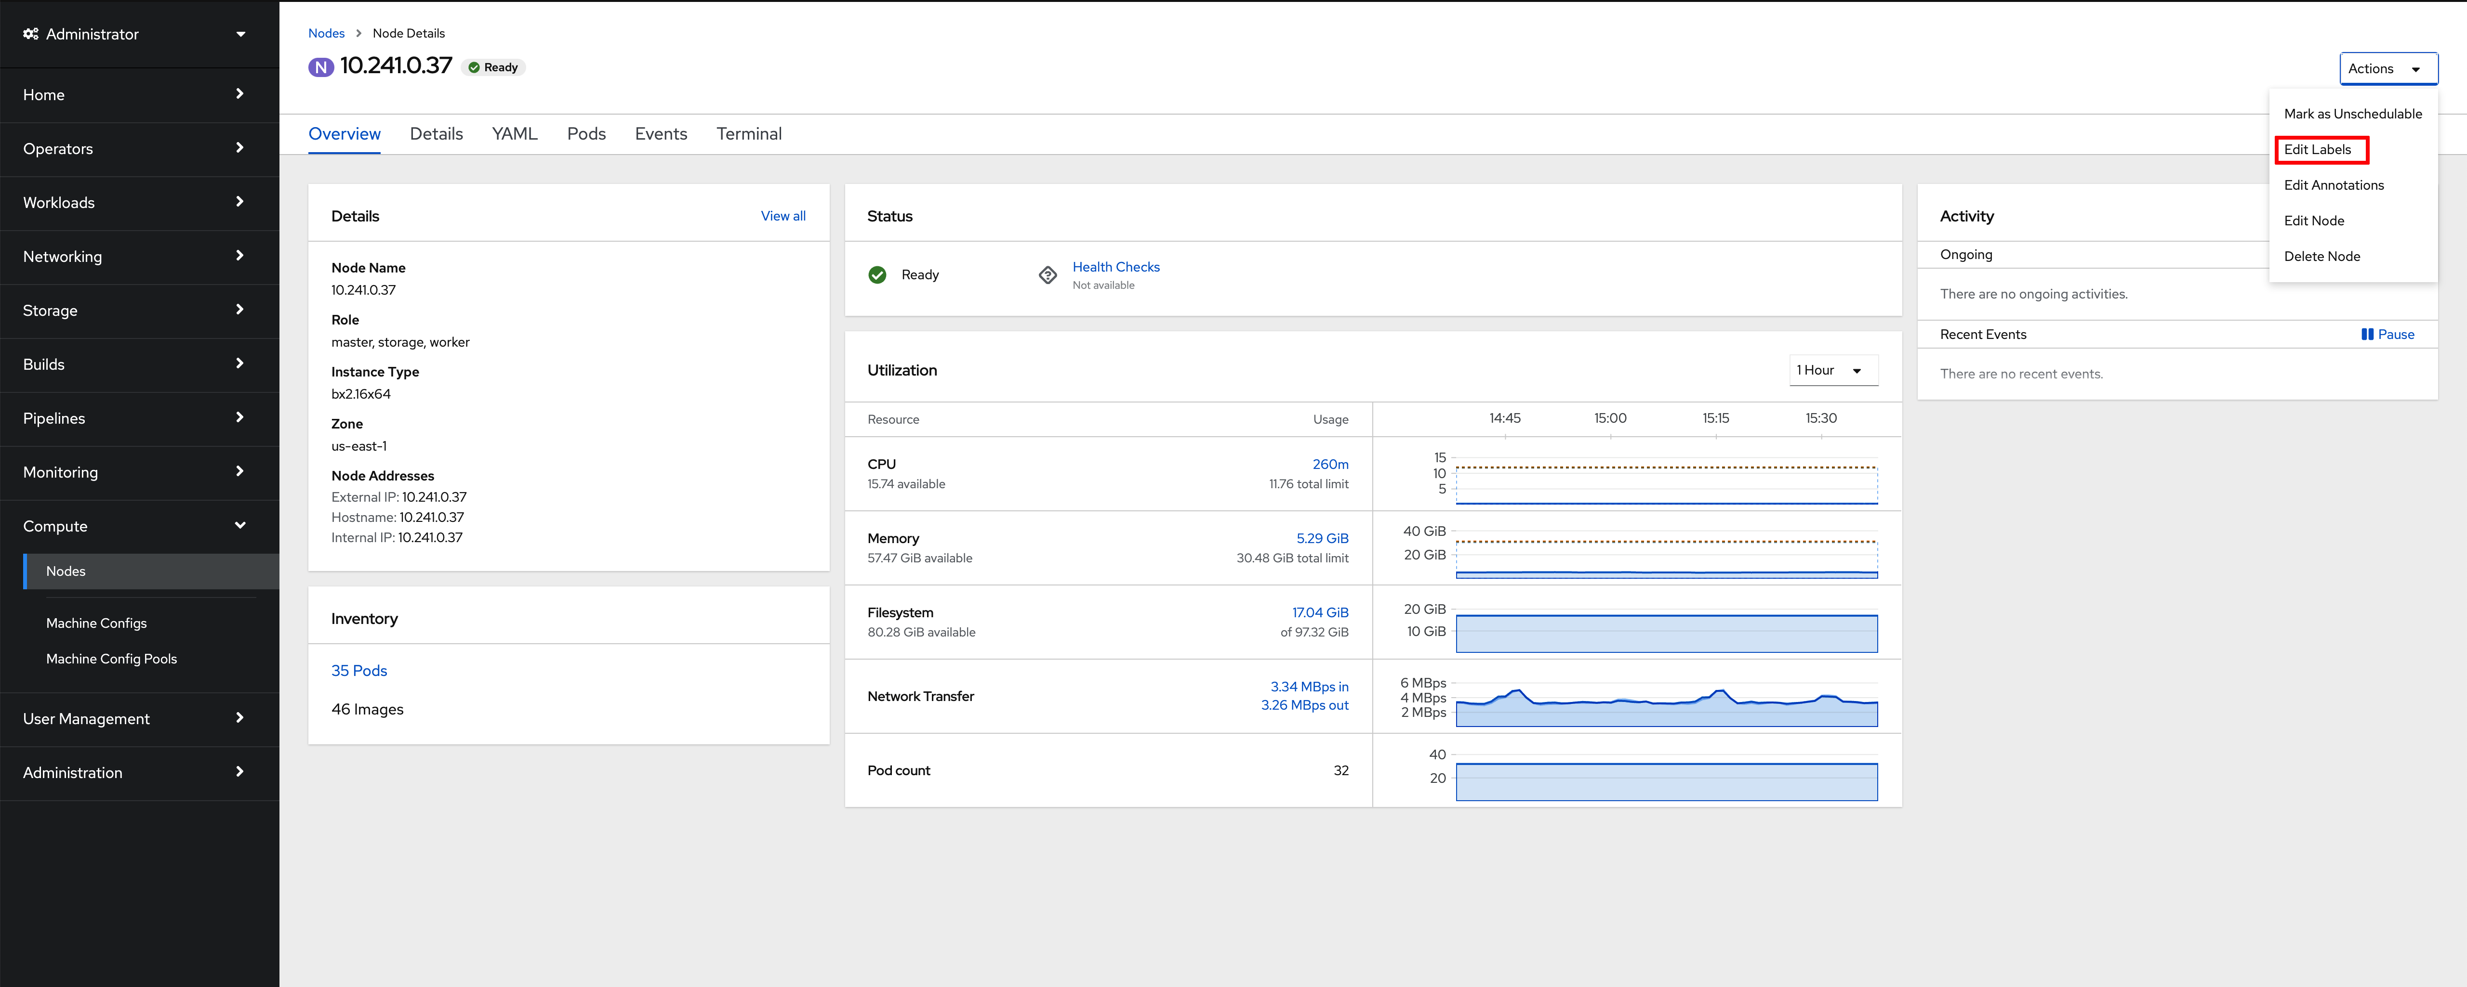Click the Pod count value 32
The height and width of the screenshot is (987, 2467).
point(1341,771)
